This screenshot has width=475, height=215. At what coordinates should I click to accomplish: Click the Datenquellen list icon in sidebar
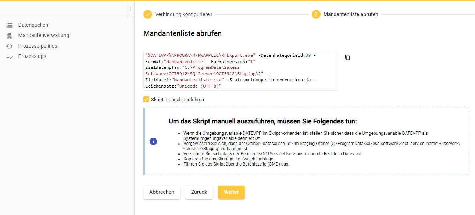(10, 25)
